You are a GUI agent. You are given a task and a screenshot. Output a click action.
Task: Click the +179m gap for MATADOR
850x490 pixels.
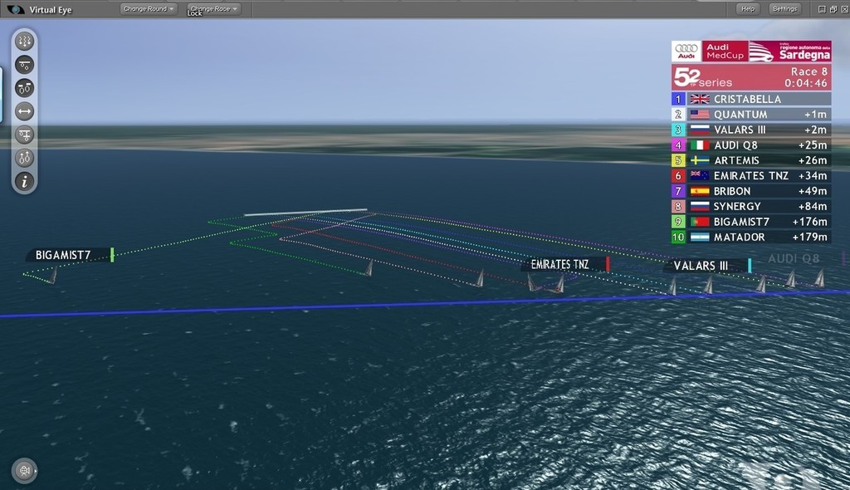[810, 238]
